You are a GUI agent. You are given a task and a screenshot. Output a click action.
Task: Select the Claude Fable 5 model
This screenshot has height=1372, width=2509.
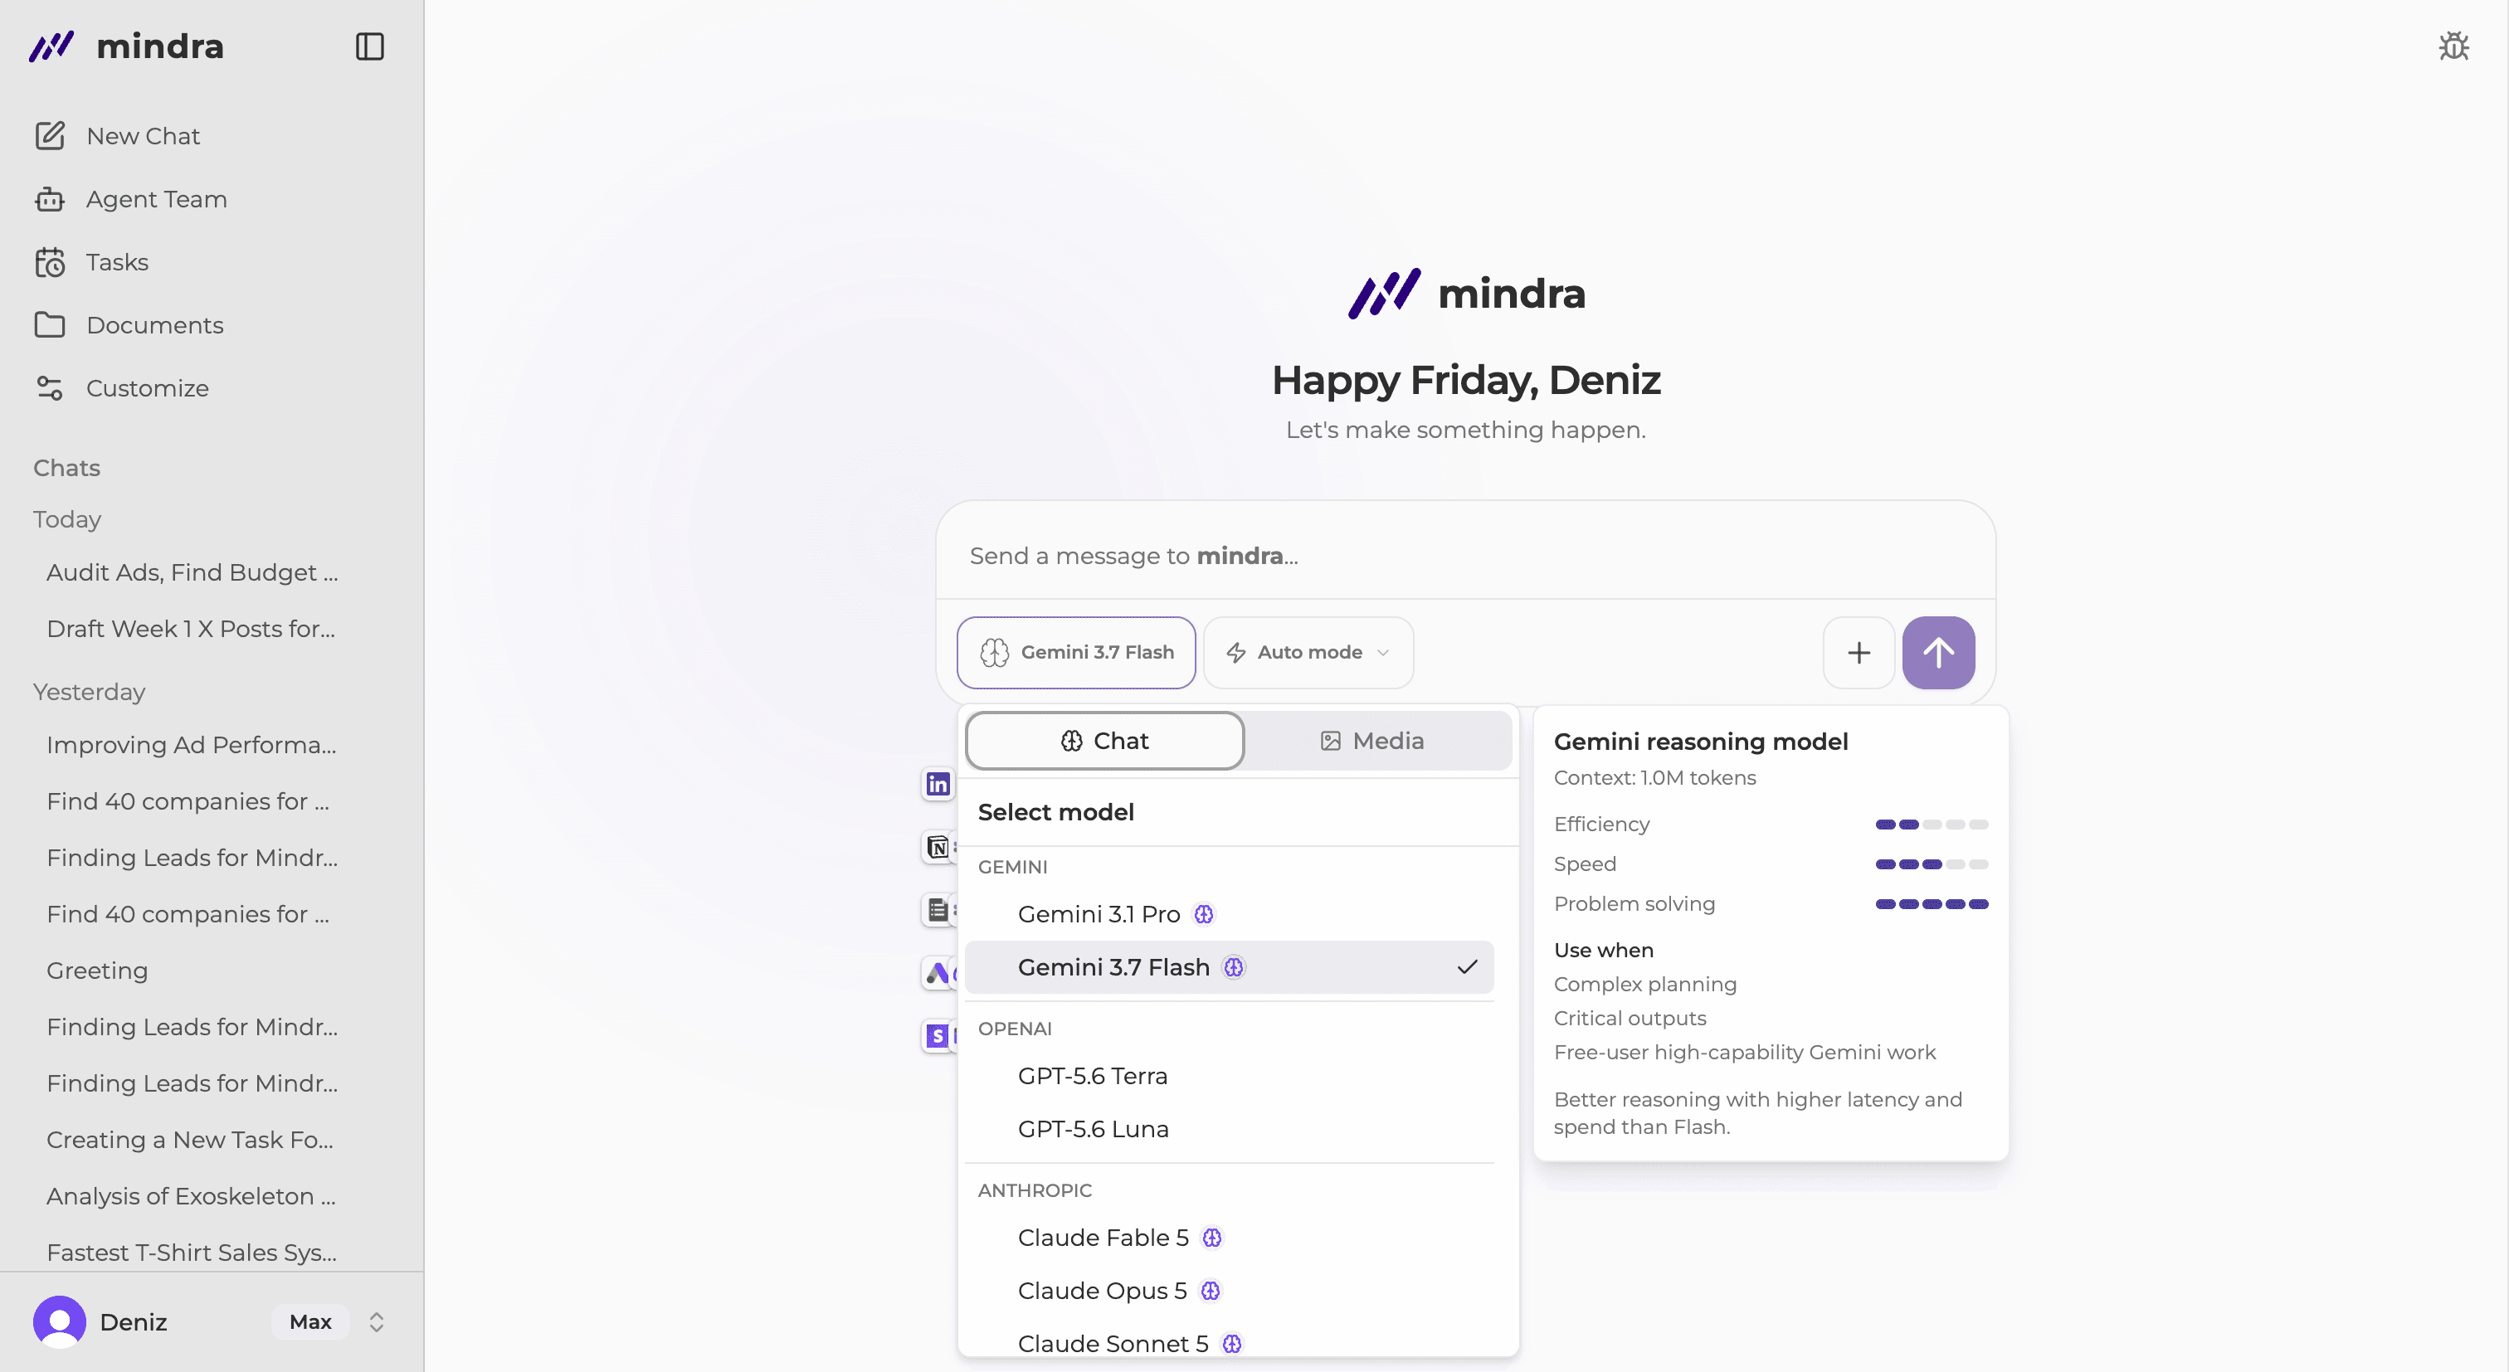pyautogui.click(x=1229, y=1238)
